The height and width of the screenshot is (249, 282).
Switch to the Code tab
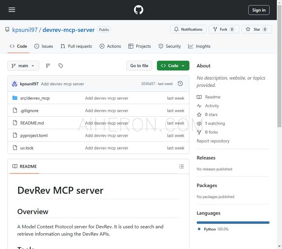[x=18, y=46]
